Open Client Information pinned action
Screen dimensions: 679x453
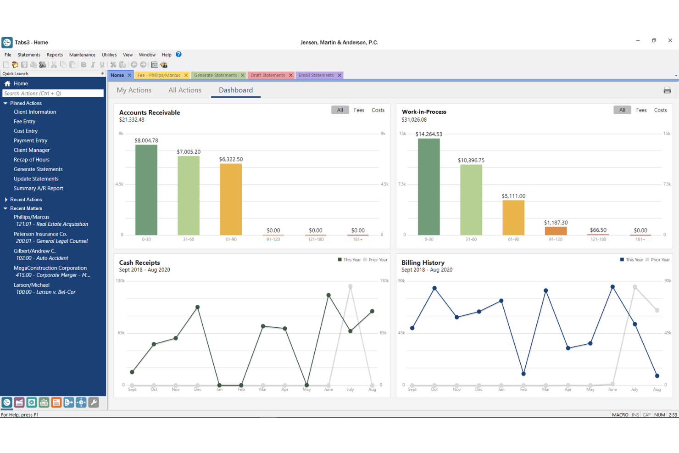click(x=35, y=112)
